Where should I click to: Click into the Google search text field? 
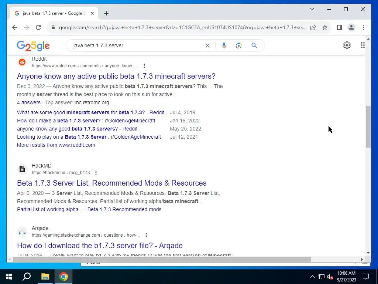[137, 45]
